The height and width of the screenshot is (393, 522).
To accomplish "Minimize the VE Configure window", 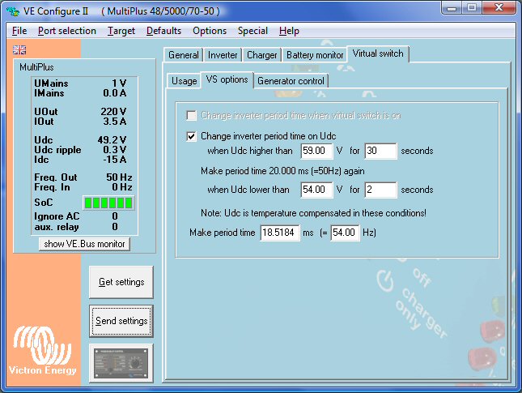I will 452,8.
